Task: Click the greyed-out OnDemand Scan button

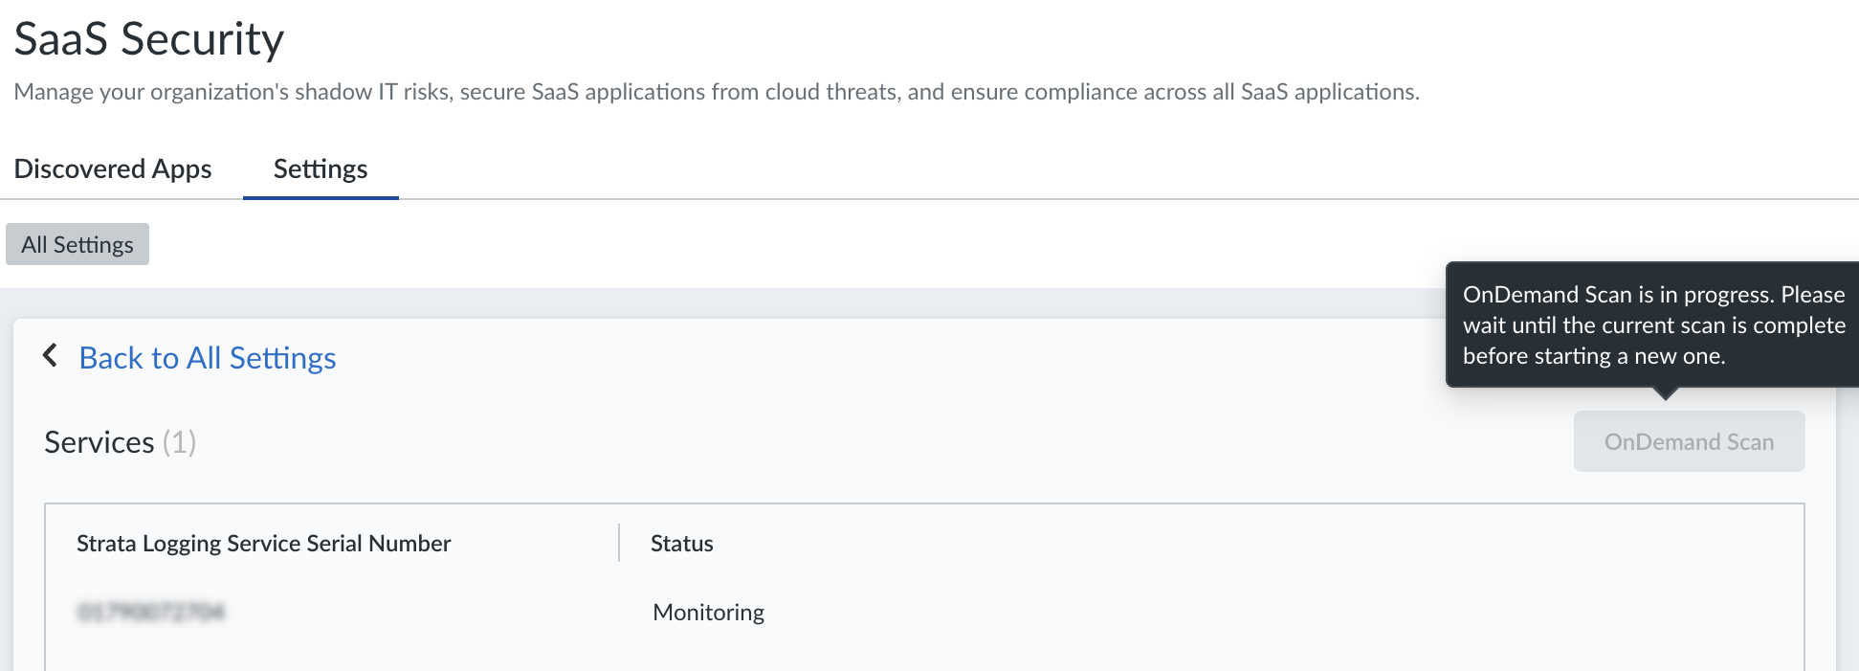Action: click(x=1689, y=442)
